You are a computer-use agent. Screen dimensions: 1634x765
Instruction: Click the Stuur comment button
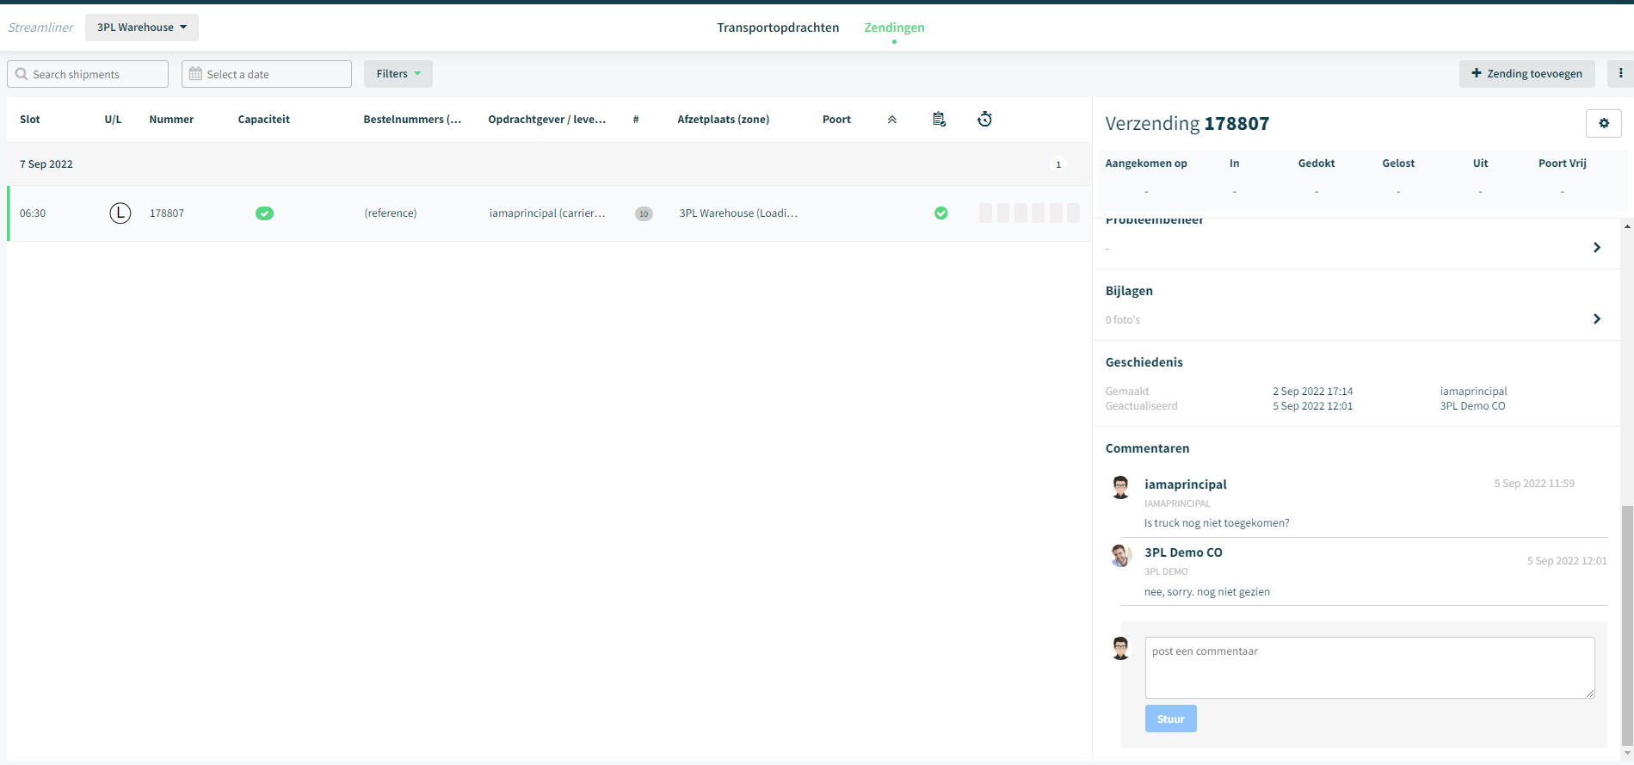[x=1170, y=719]
